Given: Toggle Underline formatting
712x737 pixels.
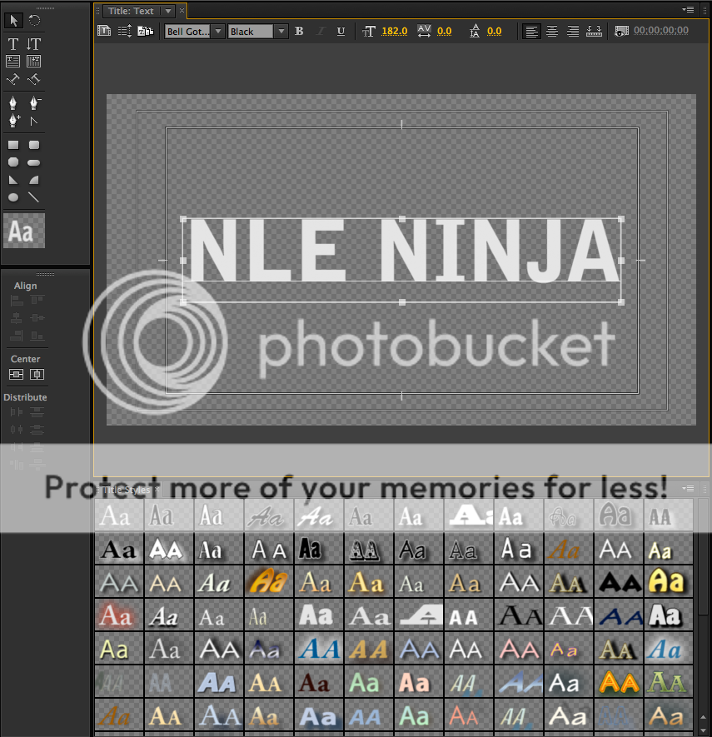Looking at the screenshot, I should pyautogui.click(x=341, y=31).
